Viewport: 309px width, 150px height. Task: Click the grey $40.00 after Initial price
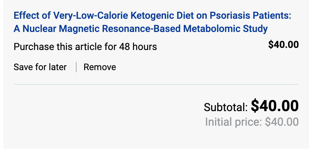pyautogui.click(x=282, y=122)
